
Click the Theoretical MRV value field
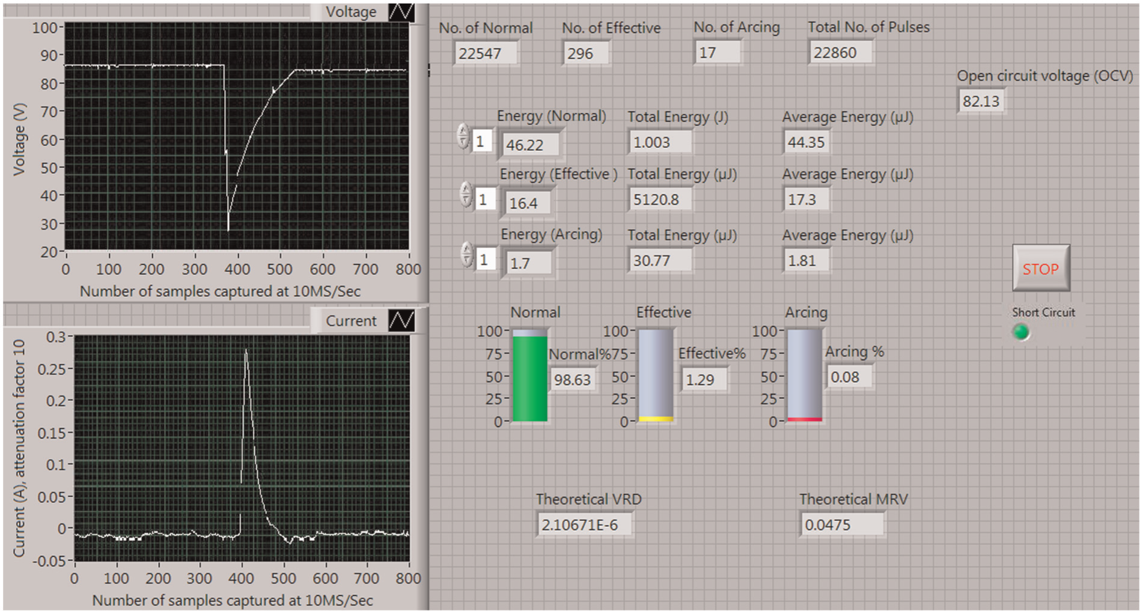click(841, 524)
